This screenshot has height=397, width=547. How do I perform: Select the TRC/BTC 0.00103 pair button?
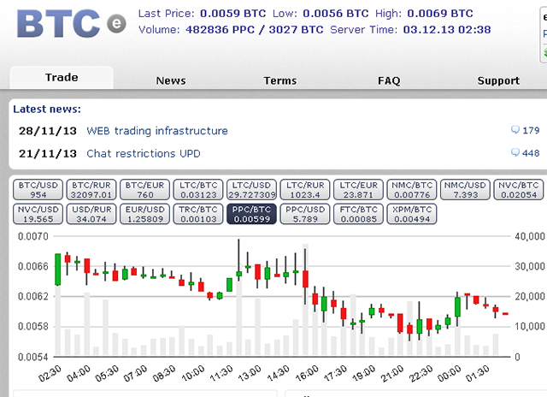pyautogui.click(x=198, y=214)
